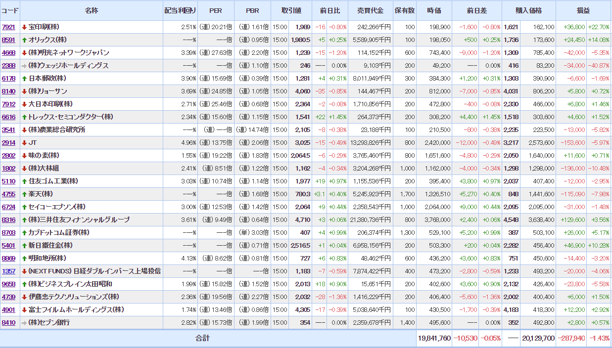Click the 配当利回り column header

point(180,10)
